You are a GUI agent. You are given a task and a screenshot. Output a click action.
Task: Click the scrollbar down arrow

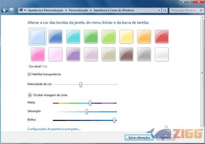[202, 130]
